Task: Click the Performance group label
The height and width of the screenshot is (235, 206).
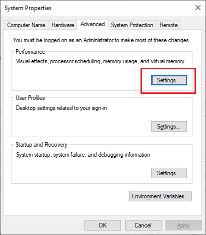Action: (x=30, y=52)
